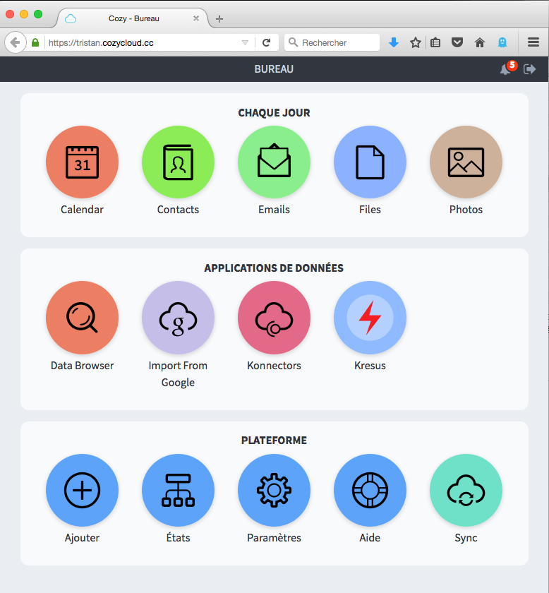The image size is (549, 593).
Task: Click the Contacts text label
Action: point(178,210)
